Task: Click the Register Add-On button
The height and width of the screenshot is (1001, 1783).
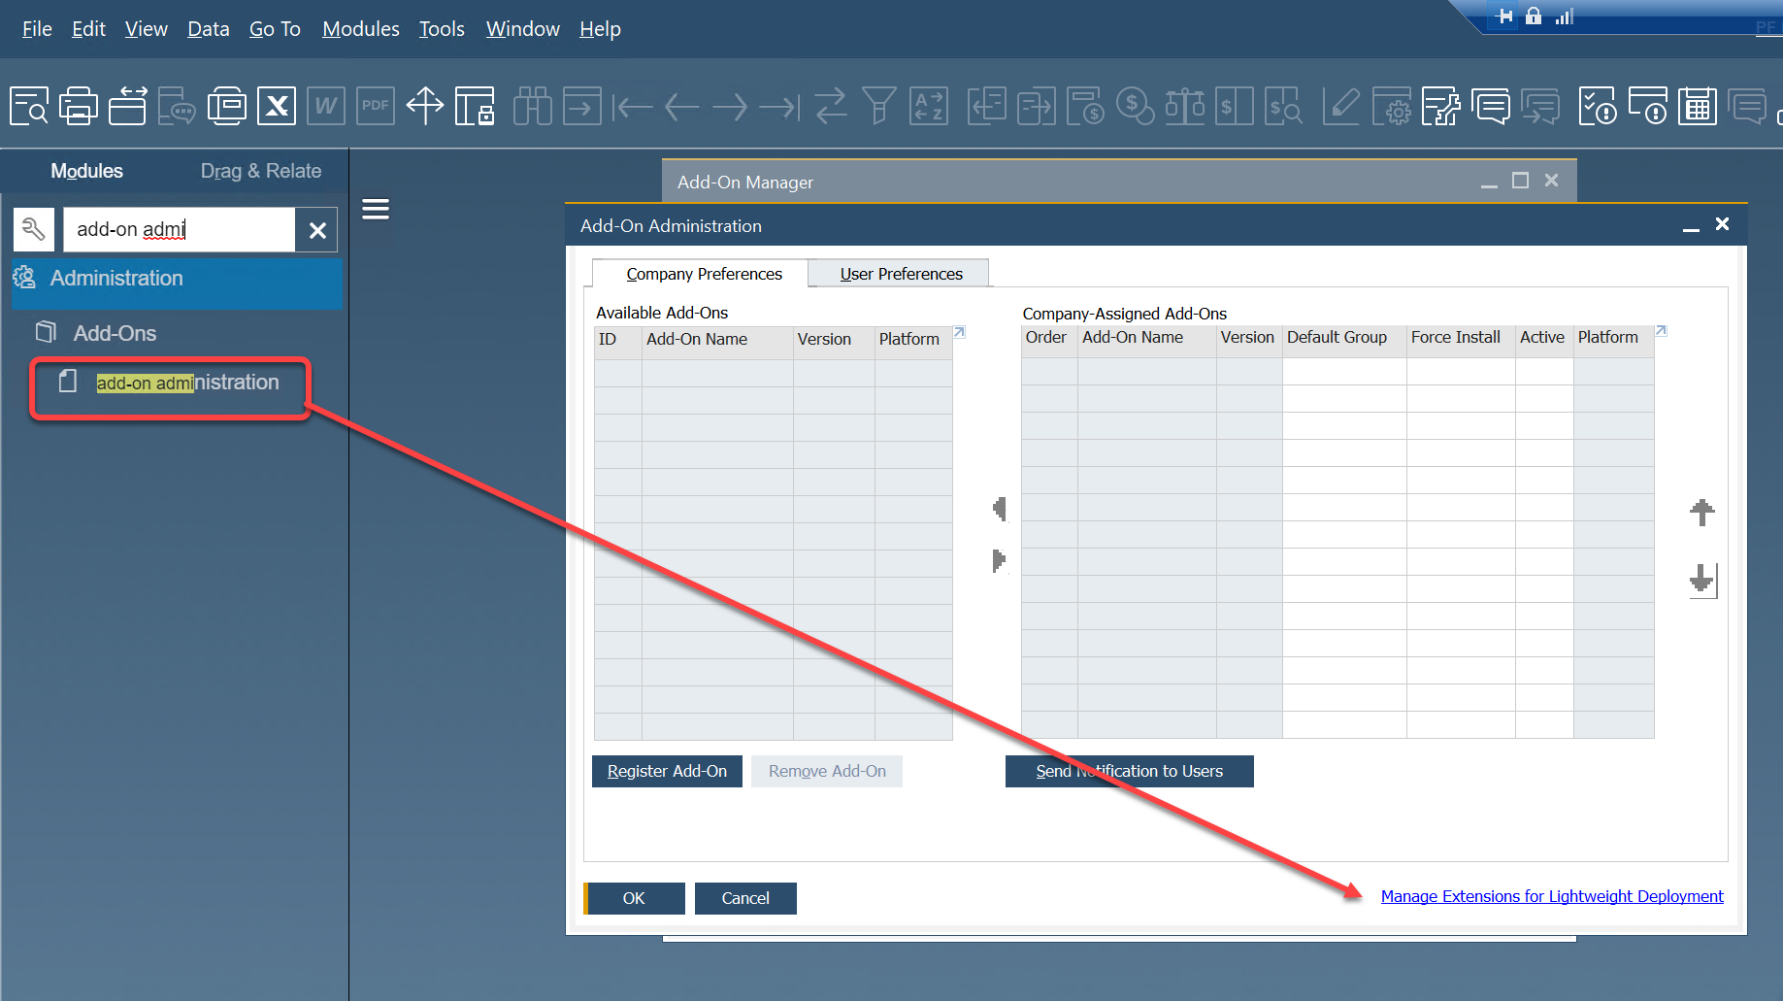Action: (667, 771)
